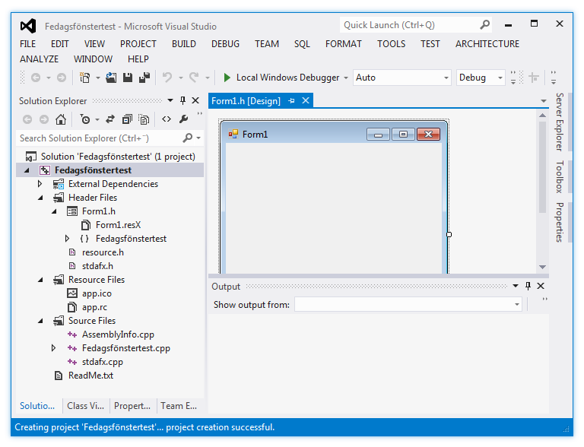The image size is (584, 447).
Task: Close the Form1.h [Design] tab
Action: 306,100
